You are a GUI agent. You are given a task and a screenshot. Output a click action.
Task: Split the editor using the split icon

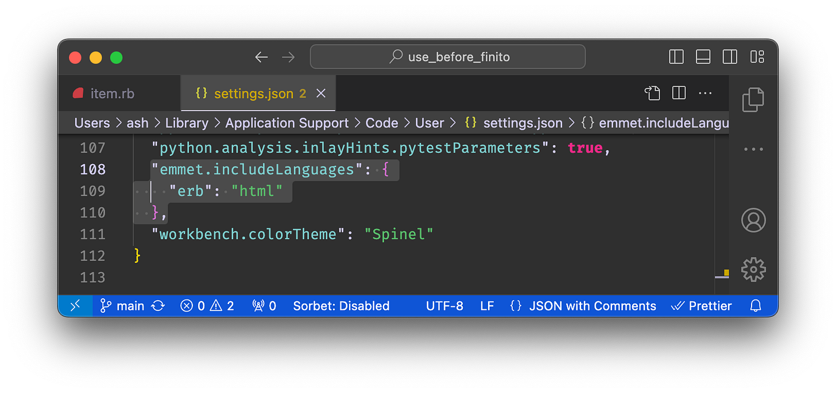click(x=679, y=93)
